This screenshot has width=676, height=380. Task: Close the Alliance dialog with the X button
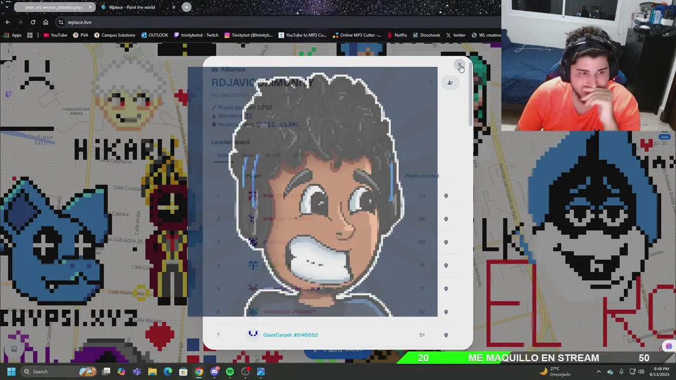coord(459,65)
